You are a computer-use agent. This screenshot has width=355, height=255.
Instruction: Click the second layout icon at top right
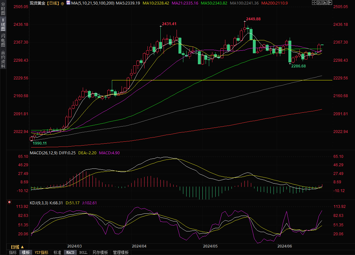point(320,3)
